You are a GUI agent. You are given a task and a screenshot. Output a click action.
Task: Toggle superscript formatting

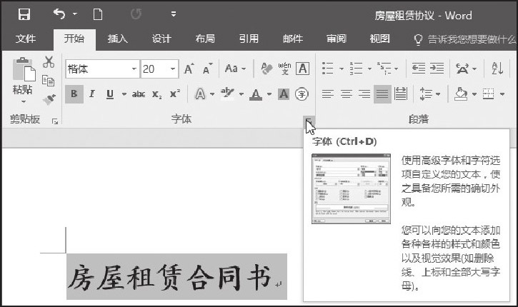click(175, 94)
